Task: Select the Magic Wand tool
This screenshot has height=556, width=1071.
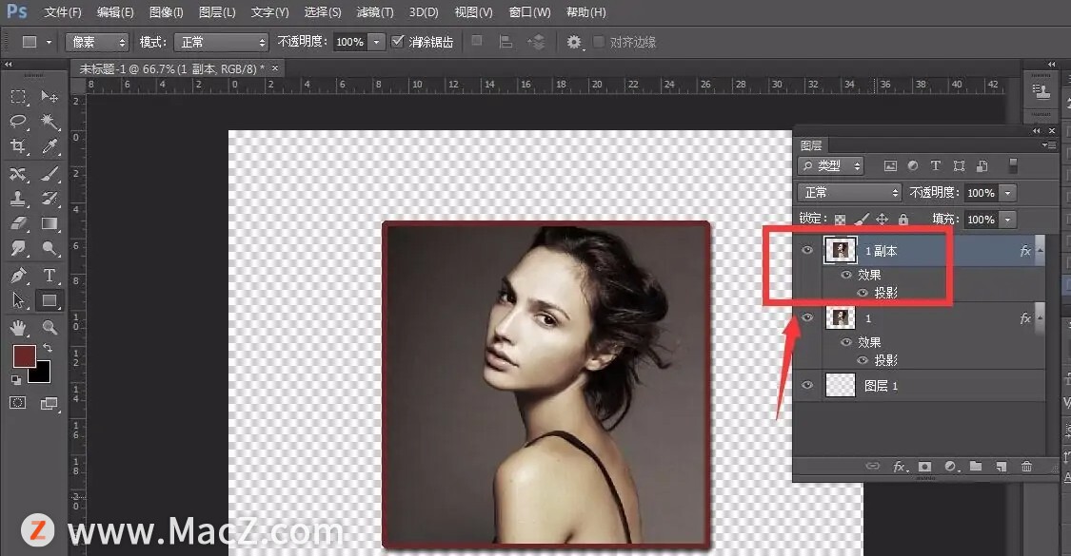Action: (50, 122)
